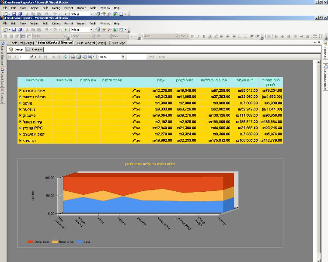Go to the next page arrow in preview
328x262 pixels.
(x=40, y=57)
